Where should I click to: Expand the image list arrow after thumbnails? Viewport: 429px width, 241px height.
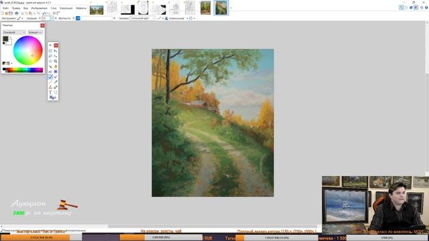[231, 8]
